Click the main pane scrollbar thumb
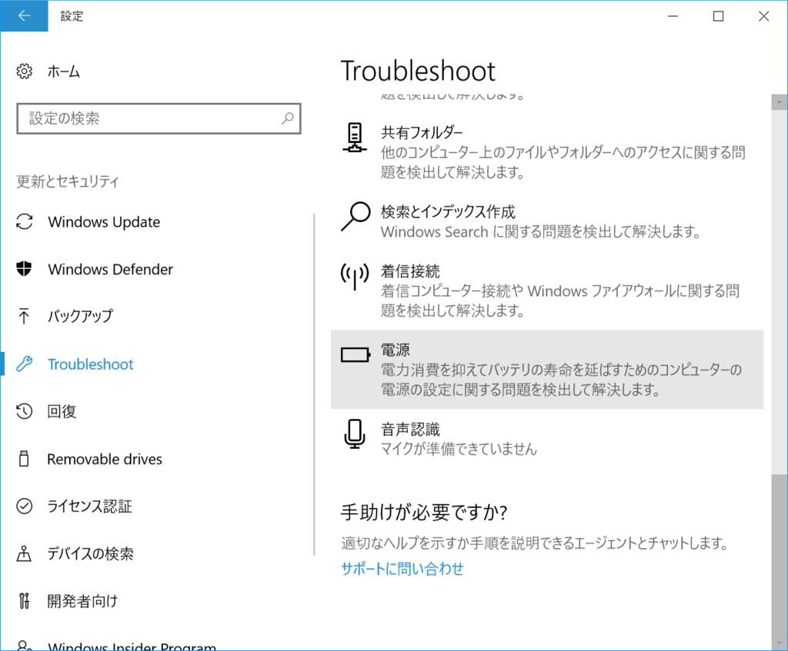 pos(780,555)
